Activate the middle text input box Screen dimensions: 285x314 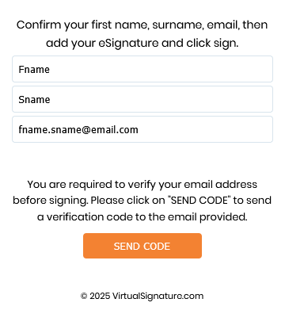coord(142,99)
